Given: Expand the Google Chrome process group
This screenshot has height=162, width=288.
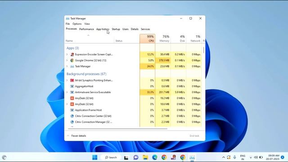Looking at the screenshot, I should [x=67, y=60].
